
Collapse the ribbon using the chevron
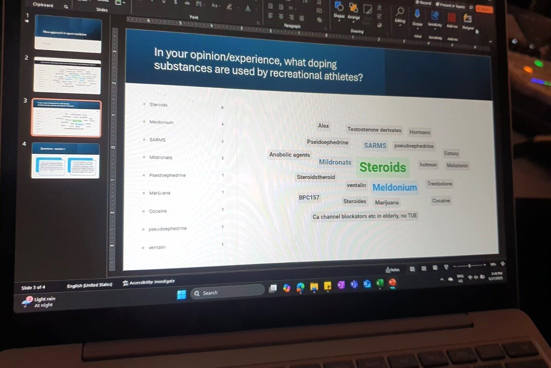(490, 41)
